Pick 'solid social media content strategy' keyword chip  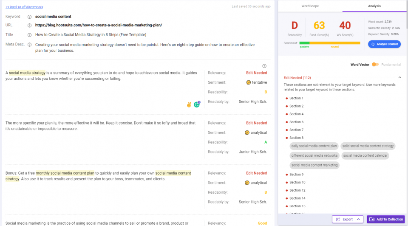pyautogui.click(x=368, y=146)
